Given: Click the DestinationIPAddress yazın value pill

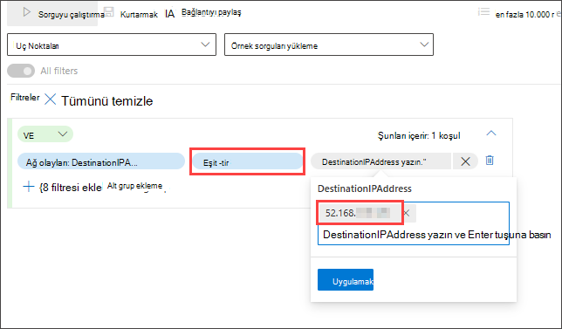Looking at the screenshot, I should click(380, 161).
